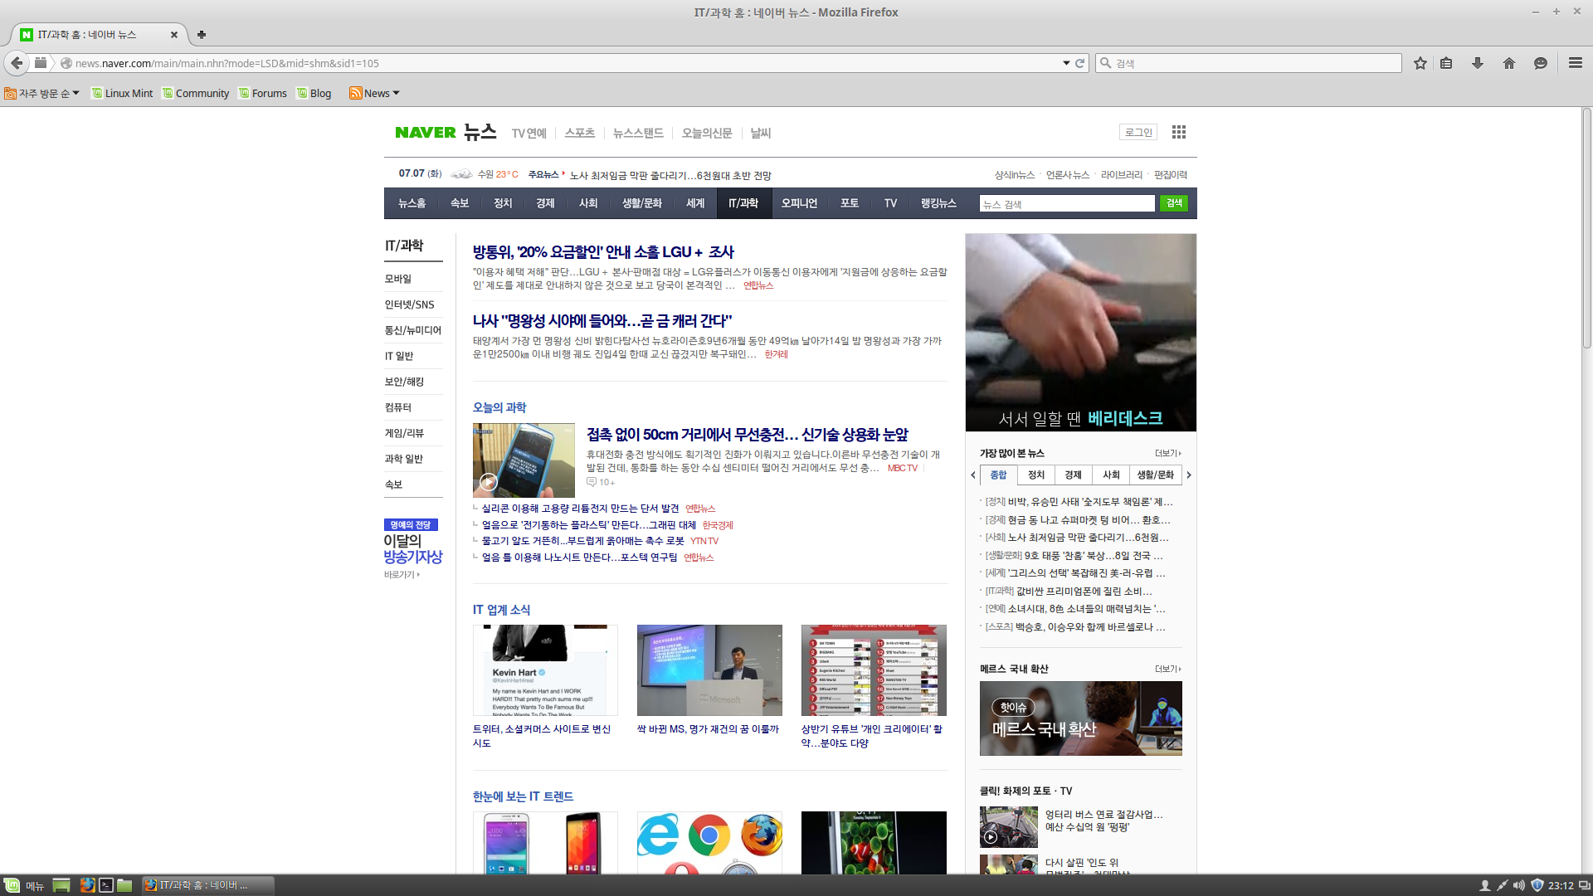Open the 모바일 sidebar category
This screenshot has width=1593, height=896.
[x=398, y=280]
